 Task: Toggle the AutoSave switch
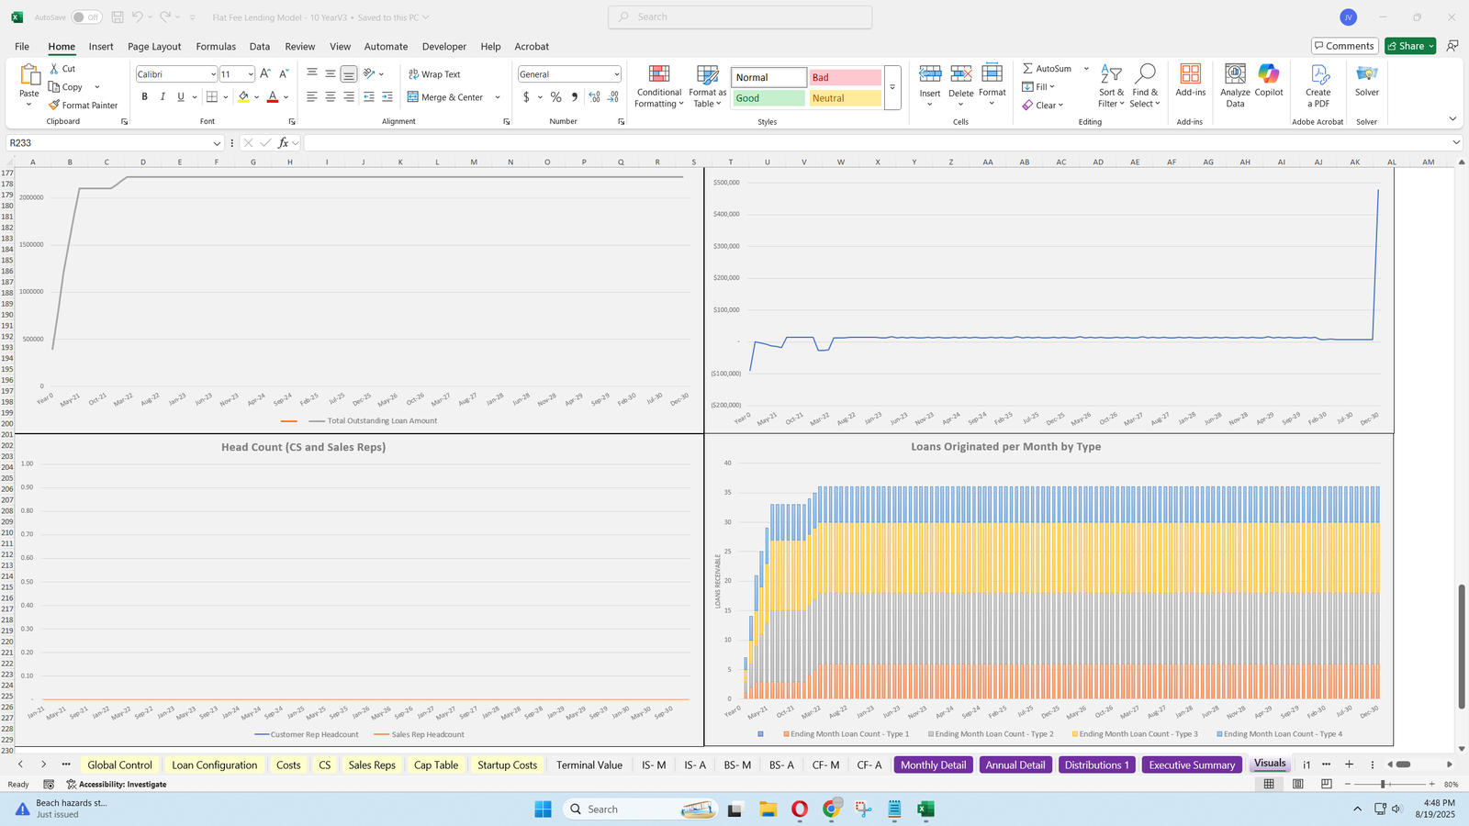point(86,17)
